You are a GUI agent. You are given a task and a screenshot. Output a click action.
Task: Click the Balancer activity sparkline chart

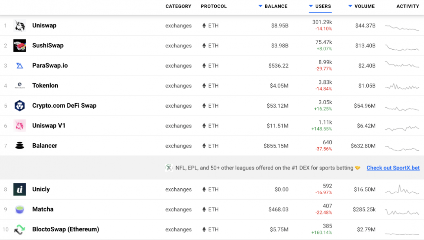pos(402,148)
